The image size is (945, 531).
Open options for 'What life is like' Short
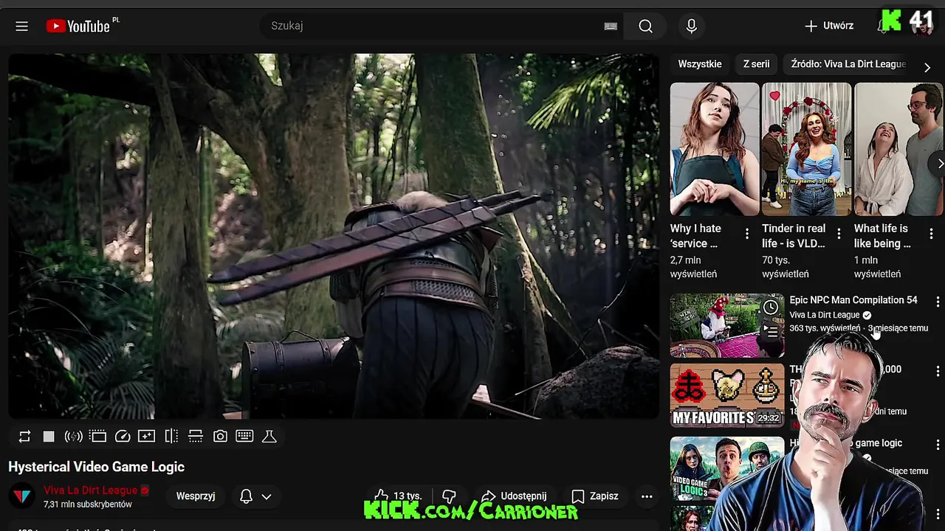click(x=931, y=234)
